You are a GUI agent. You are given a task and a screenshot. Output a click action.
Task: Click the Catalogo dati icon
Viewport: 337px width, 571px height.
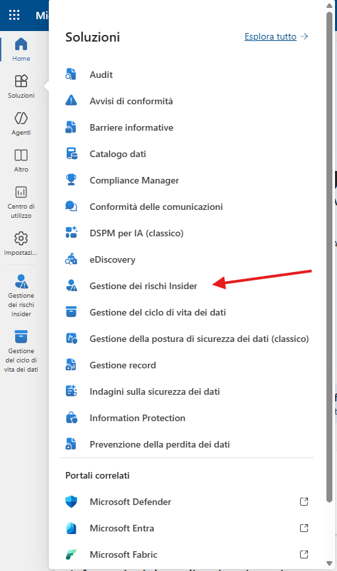[71, 153]
